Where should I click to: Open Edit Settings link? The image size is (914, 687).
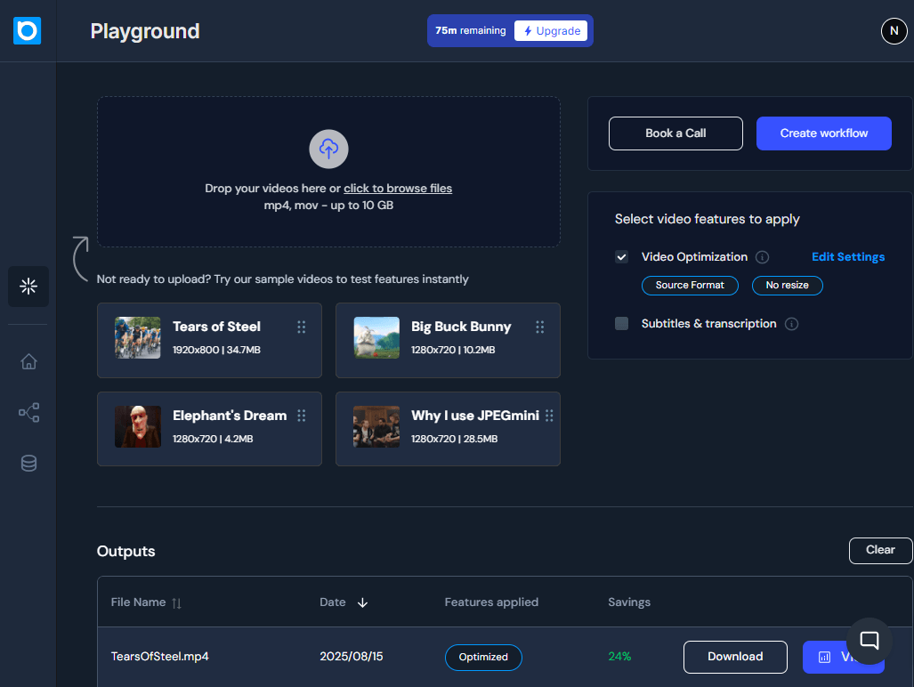pyautogui.click(x=847, y=257)
